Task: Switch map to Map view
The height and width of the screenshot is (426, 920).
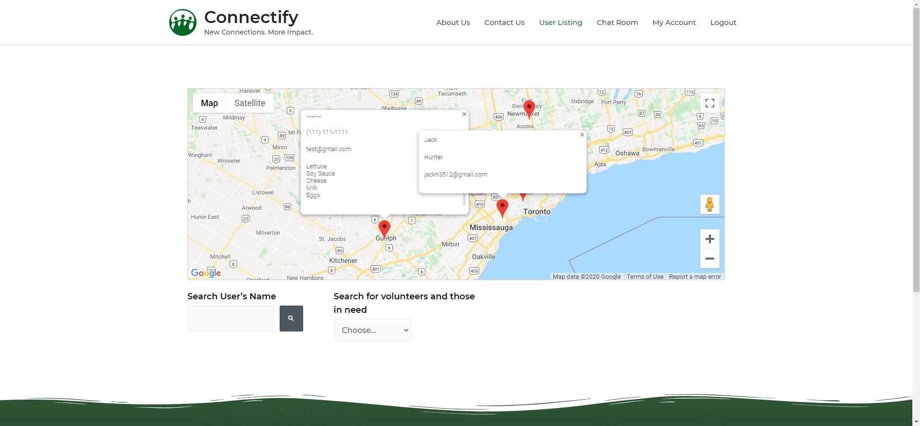Action: (209, 103)
